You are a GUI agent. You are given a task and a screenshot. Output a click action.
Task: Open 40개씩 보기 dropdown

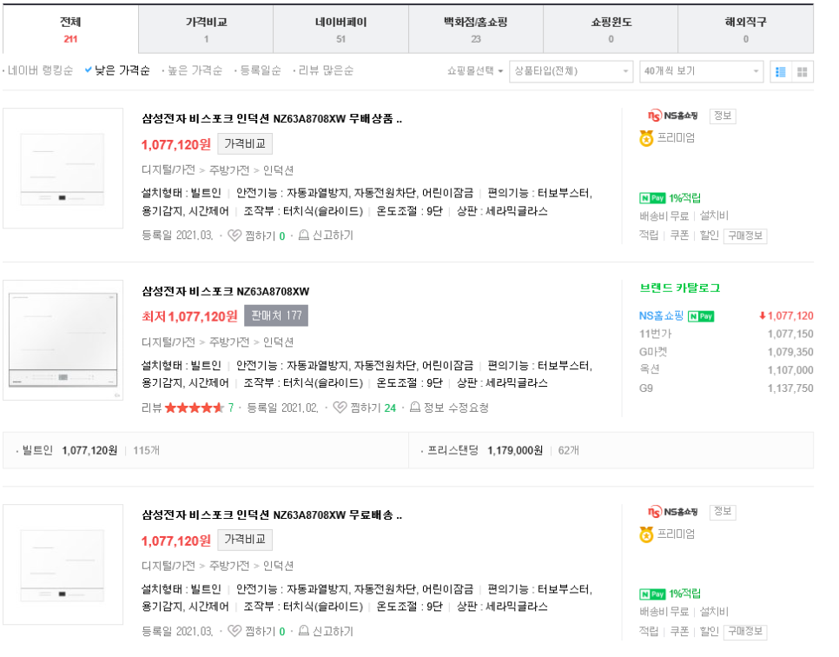pos(702,71)
